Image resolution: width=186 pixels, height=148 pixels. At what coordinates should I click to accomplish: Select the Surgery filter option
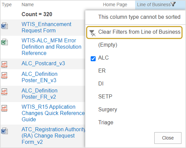pos(108,109)
